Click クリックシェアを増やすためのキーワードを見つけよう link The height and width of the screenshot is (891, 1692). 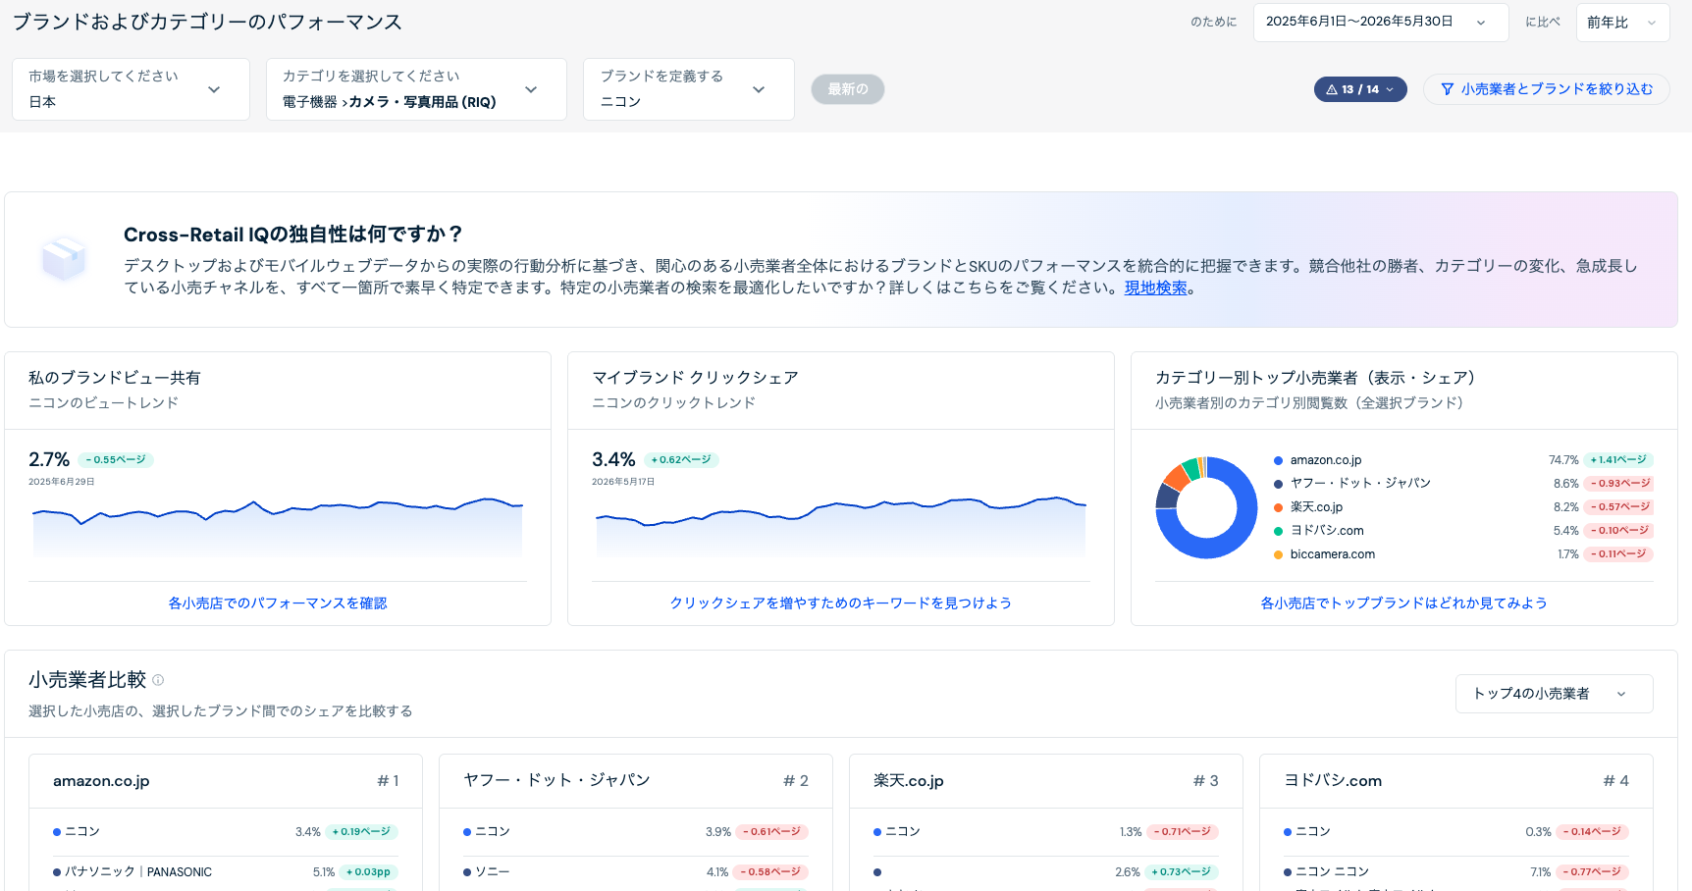(841, 603)
